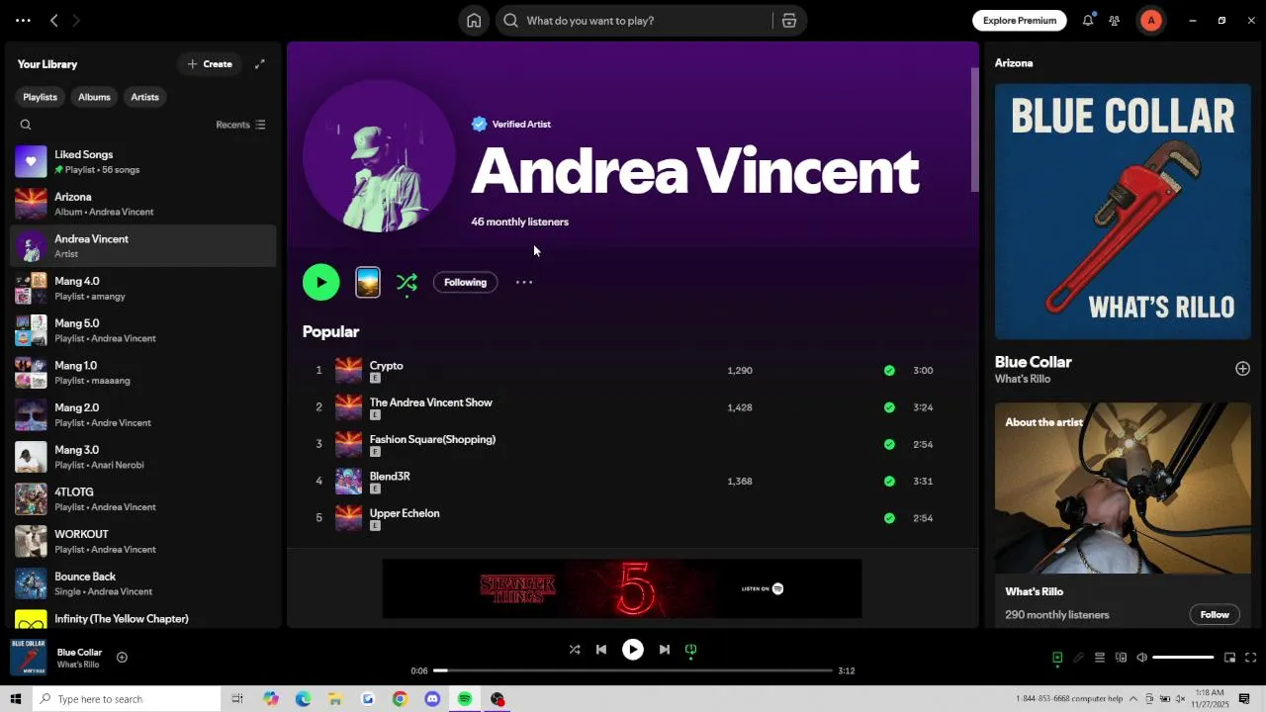Image resolution: width=1266 pixels, height=712 pixels.
Task: Open Mang 5.0 playlist
Action: (x=143, y=330)
